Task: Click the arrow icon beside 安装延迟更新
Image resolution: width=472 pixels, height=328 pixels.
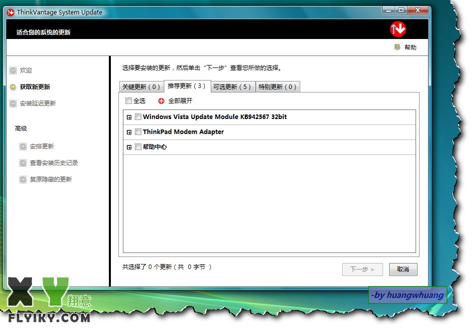Action: [13, 103]
